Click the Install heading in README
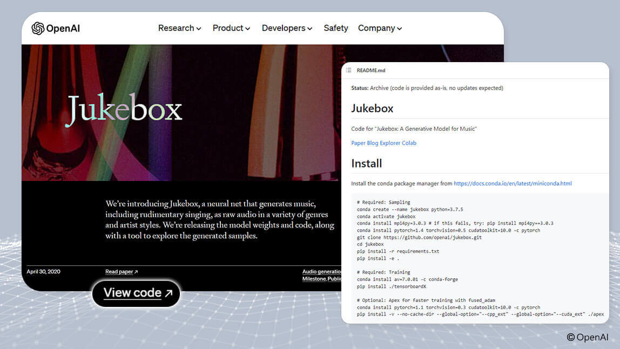This screenshot has height=349, width=620. tap(367, 163)
